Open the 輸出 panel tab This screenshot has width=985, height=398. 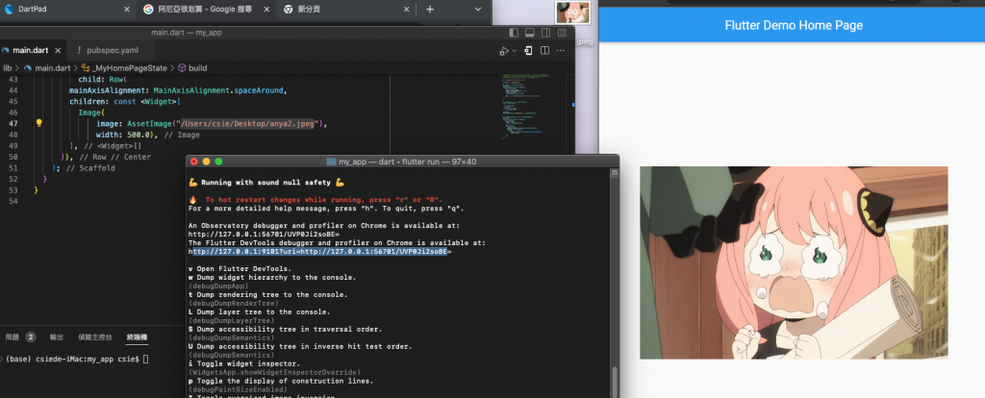coord(57,337)
